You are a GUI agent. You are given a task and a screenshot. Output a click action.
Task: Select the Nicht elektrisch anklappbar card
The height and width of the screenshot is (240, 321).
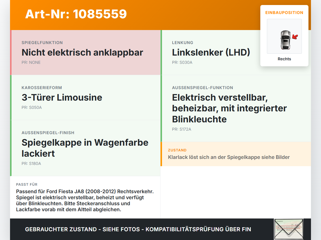point(85,53)
